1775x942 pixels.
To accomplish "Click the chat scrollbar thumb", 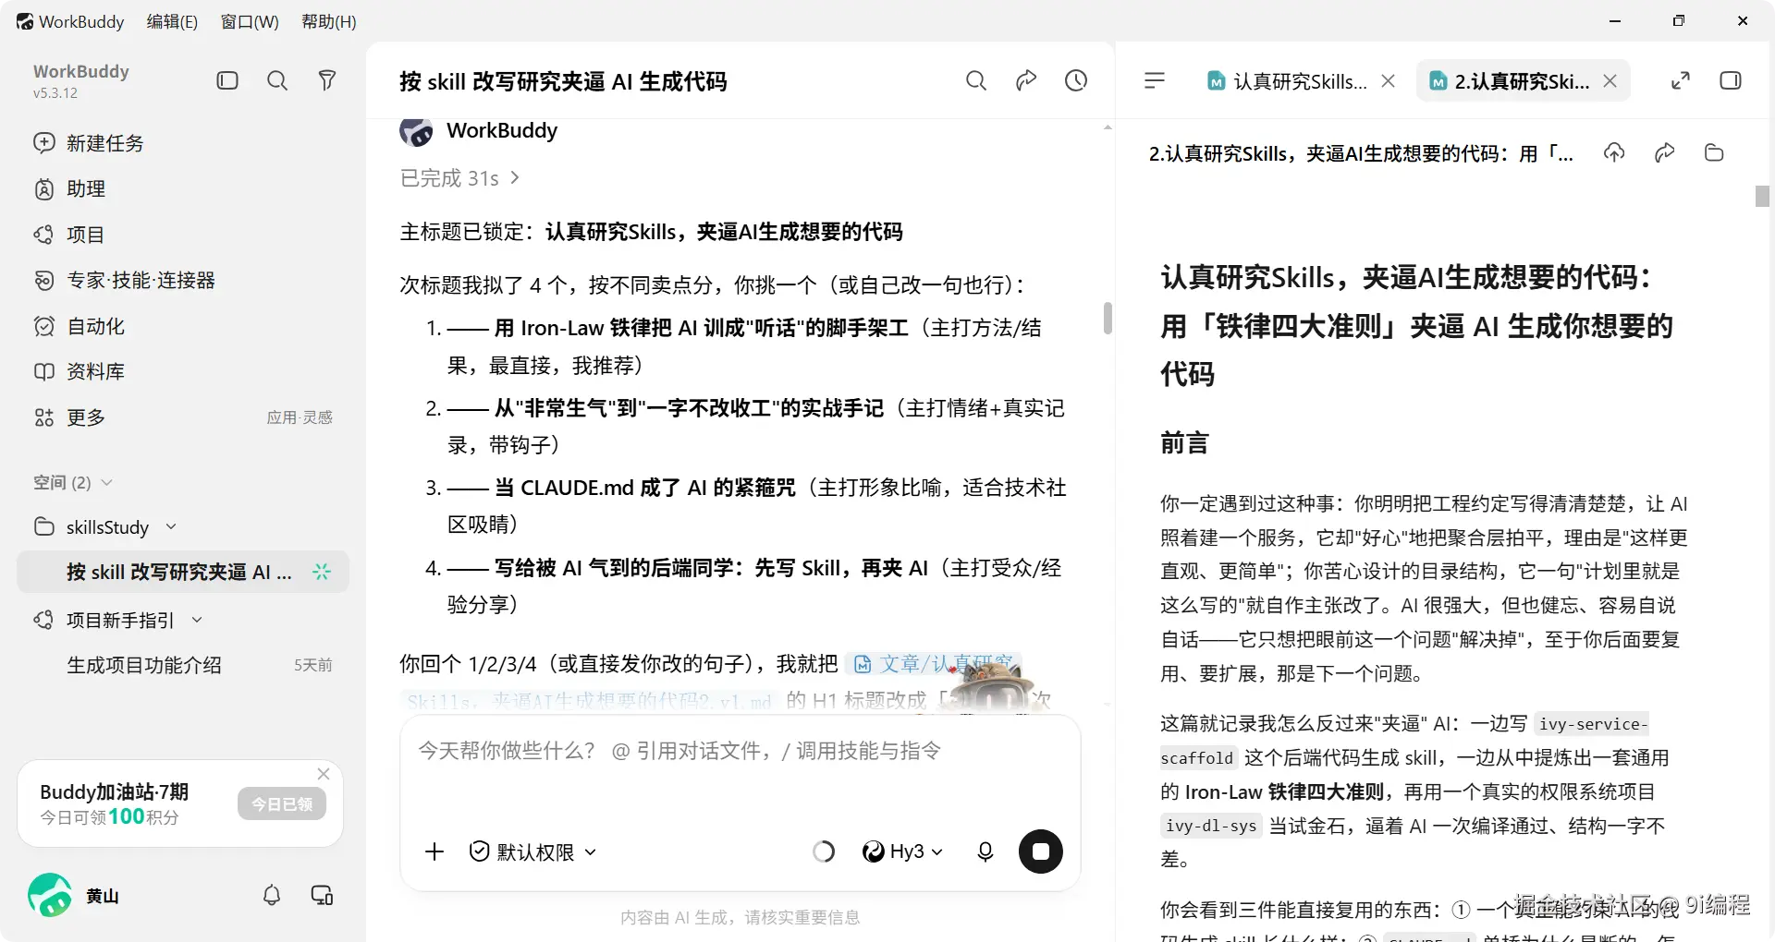I will 1108,318.
